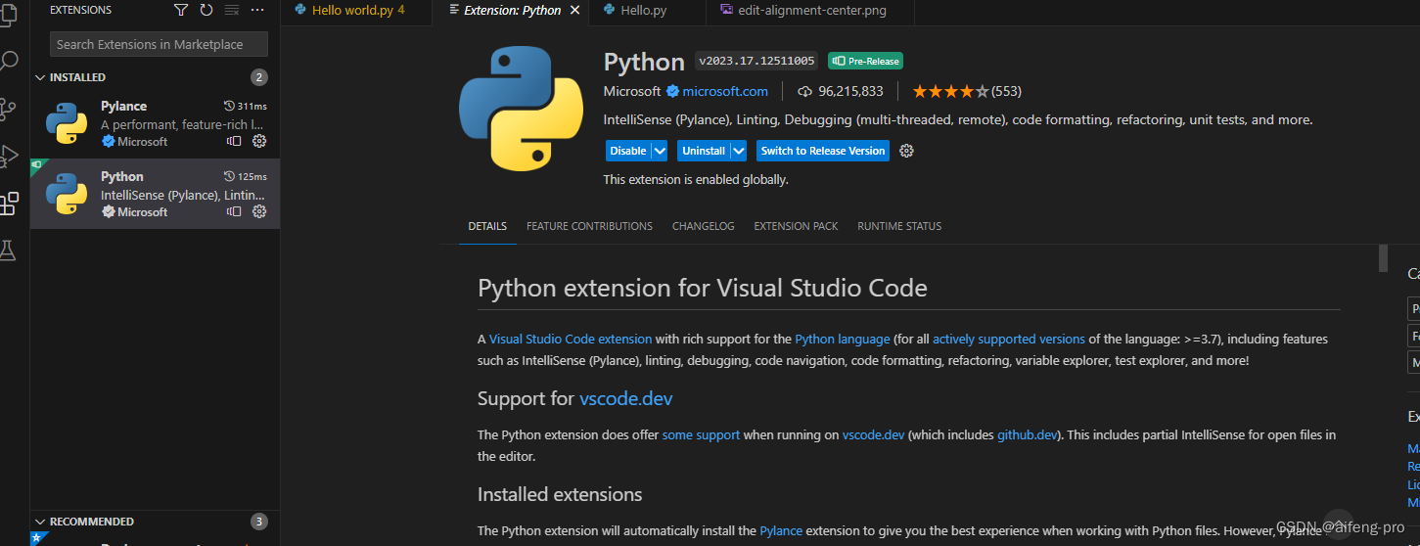
Task: Open the Extensions view icon
Action: (9, 203)
